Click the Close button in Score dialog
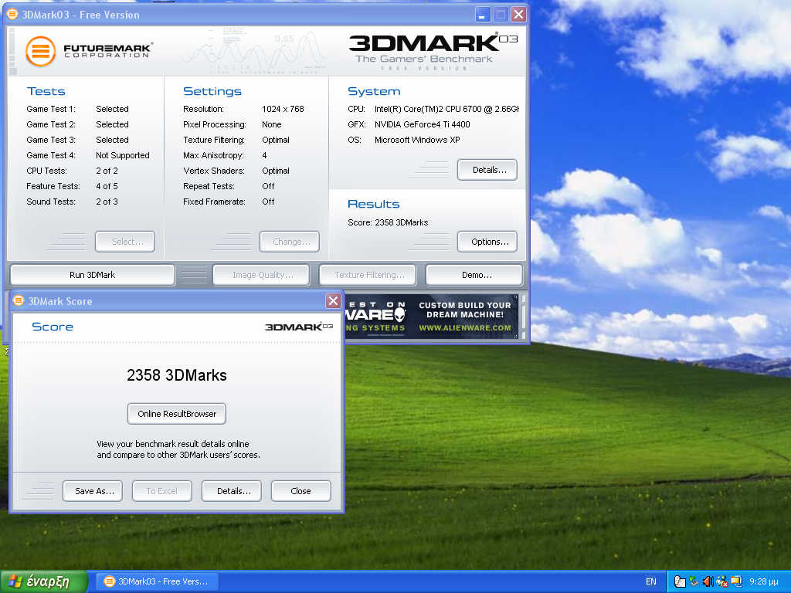The image size is (791, 593). pyautogui.click(x=301, y=491)
